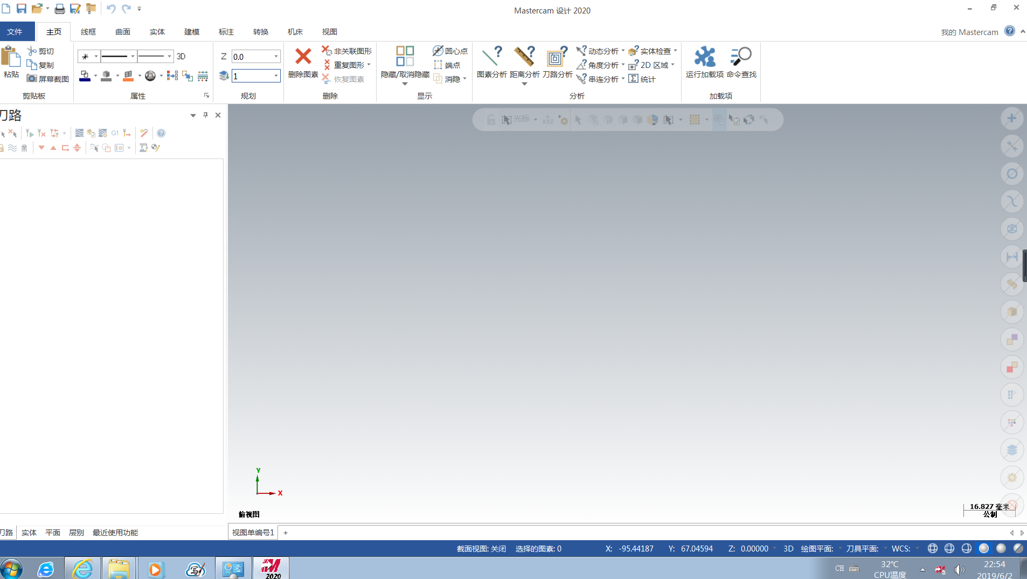Screen dimensions: 1027x579
Task: Toggle shaded sphere display in status bar
Action: 984,548
